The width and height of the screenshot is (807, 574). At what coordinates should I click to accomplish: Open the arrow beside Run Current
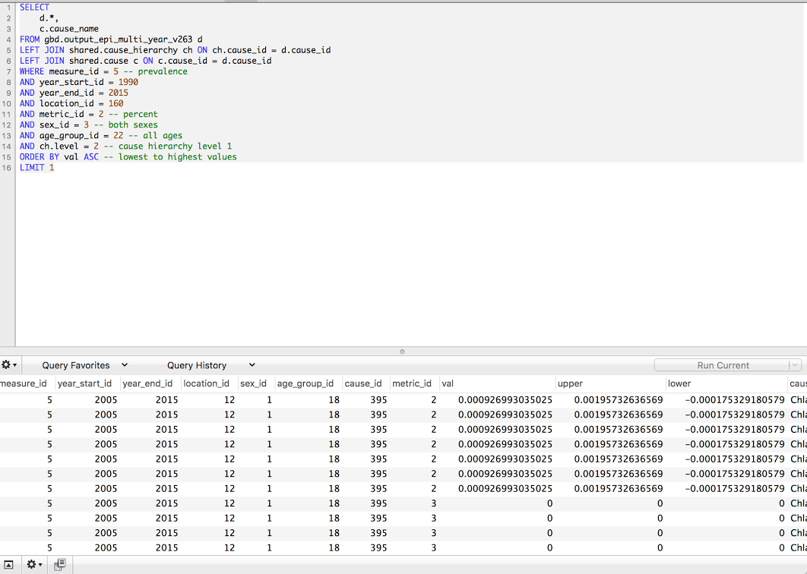tap(795, 365)
